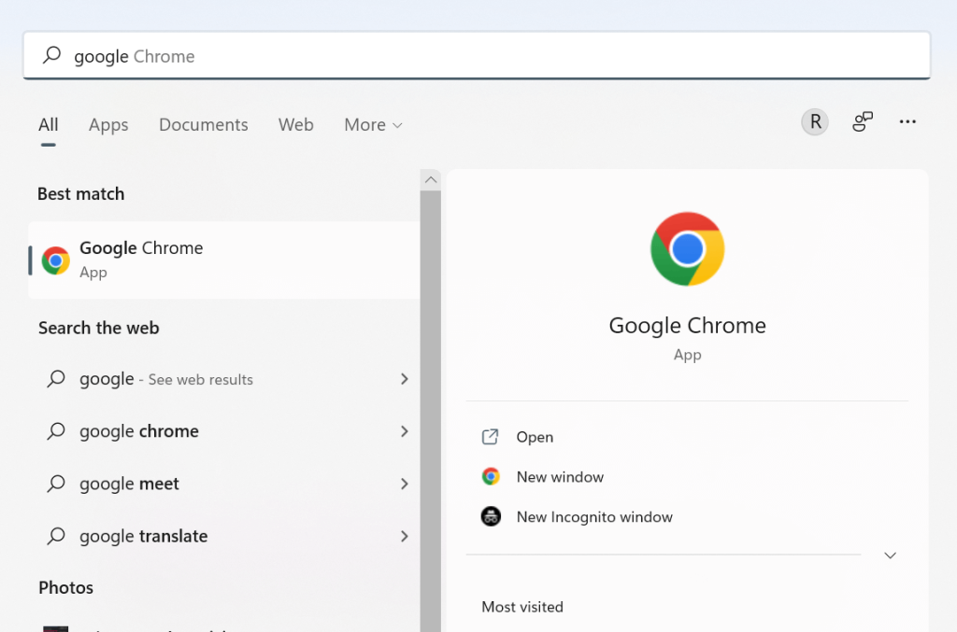Click the magnifier icon in the search box

click(52, 55)
